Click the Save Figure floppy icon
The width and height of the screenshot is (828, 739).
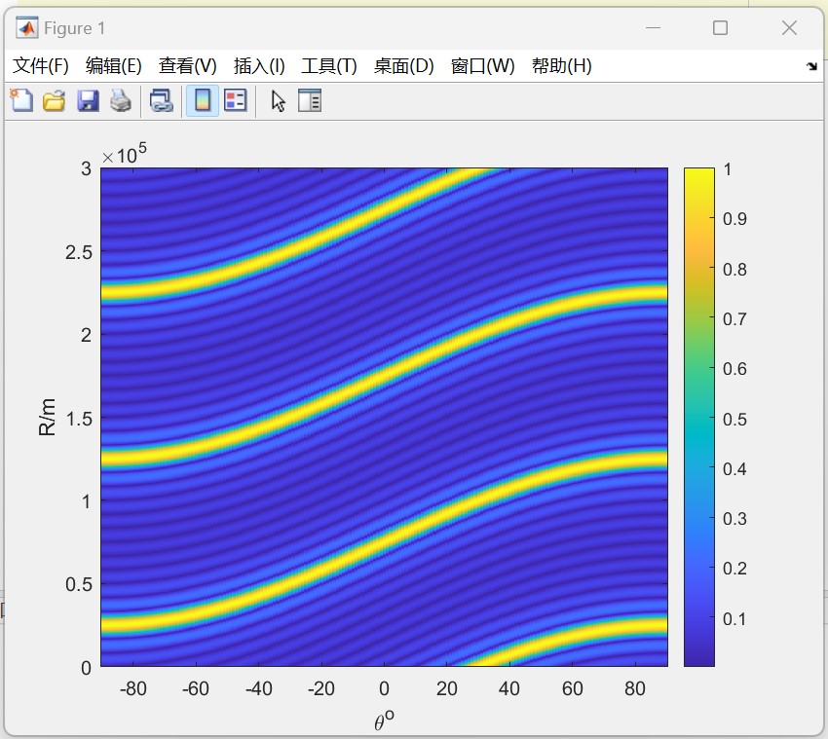click(x=88, y=100)
